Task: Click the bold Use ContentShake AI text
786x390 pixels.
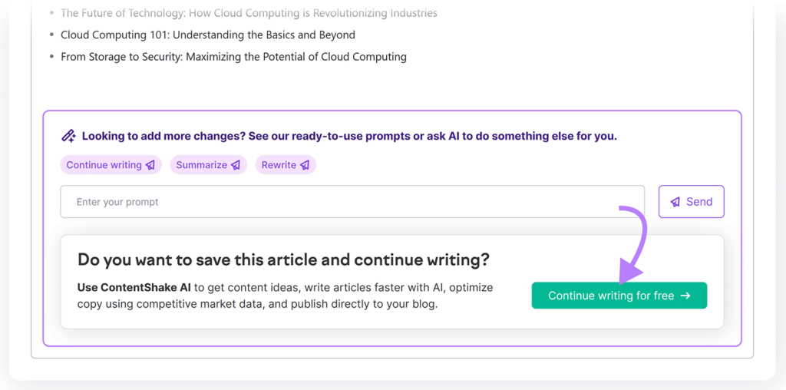Action: coord(134,288)
